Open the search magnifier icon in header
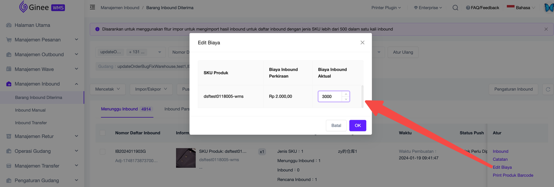Screen dimensions: 554x187 [455, 8]
